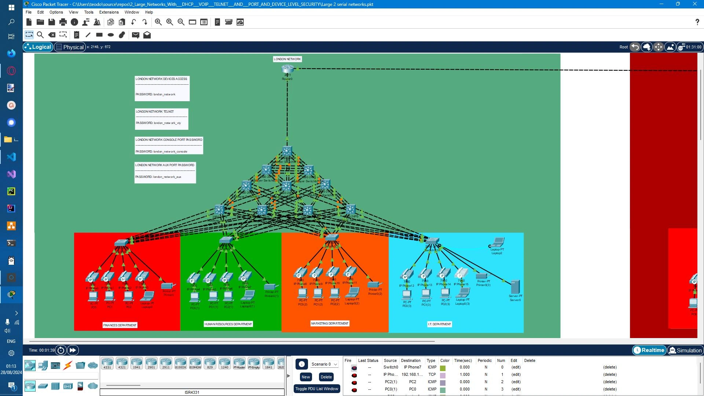704x396 pixels.
Task: Open Windows Start menu
Action: pos(11,7)
